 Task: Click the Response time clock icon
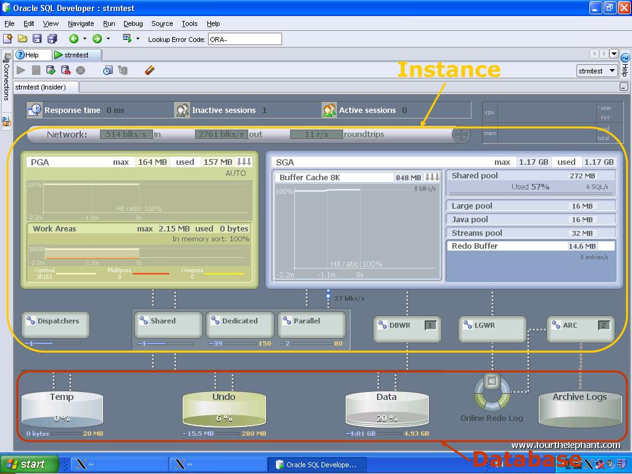35,110
